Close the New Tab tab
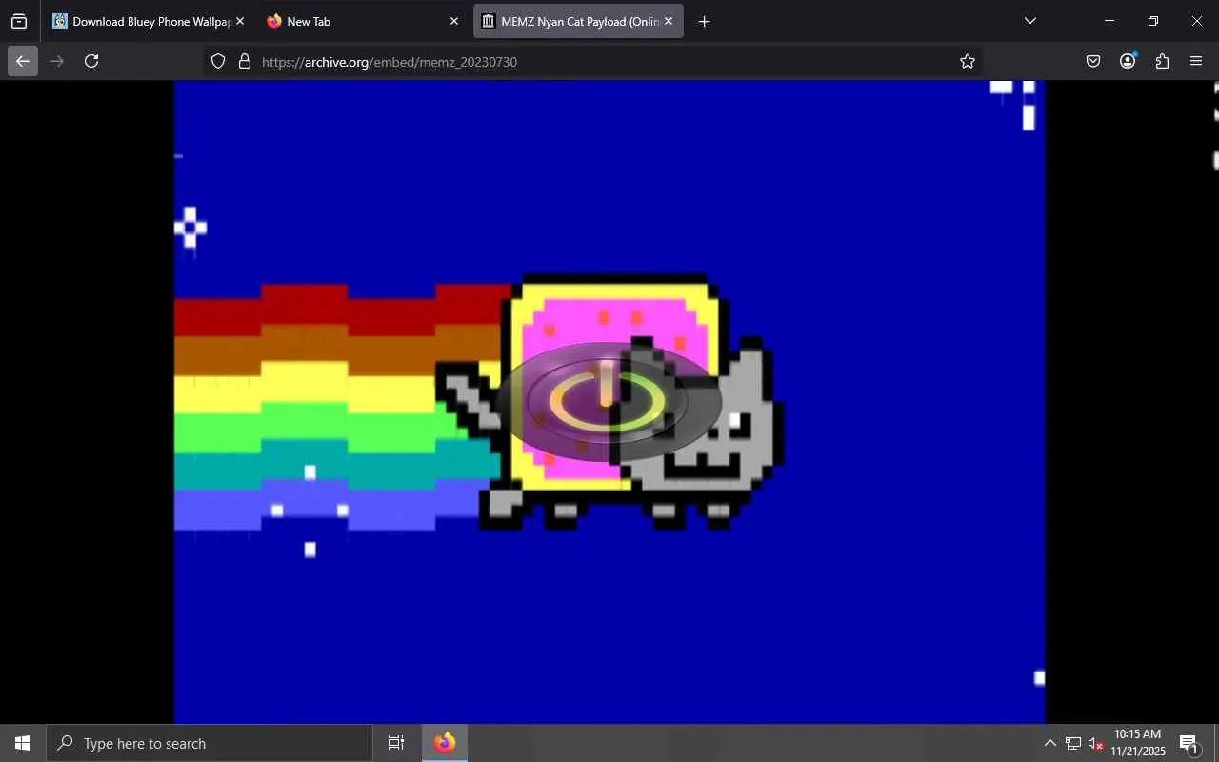 tap(453, 21)
